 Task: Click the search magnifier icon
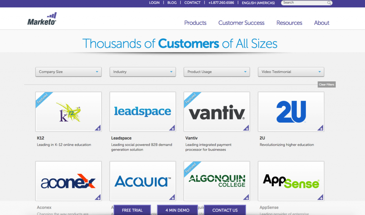(x=329, y=3)
